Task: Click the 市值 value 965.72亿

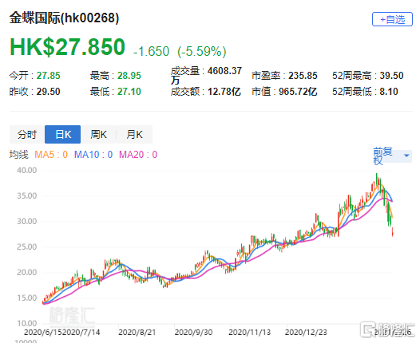Action: (x=298, y=92)
